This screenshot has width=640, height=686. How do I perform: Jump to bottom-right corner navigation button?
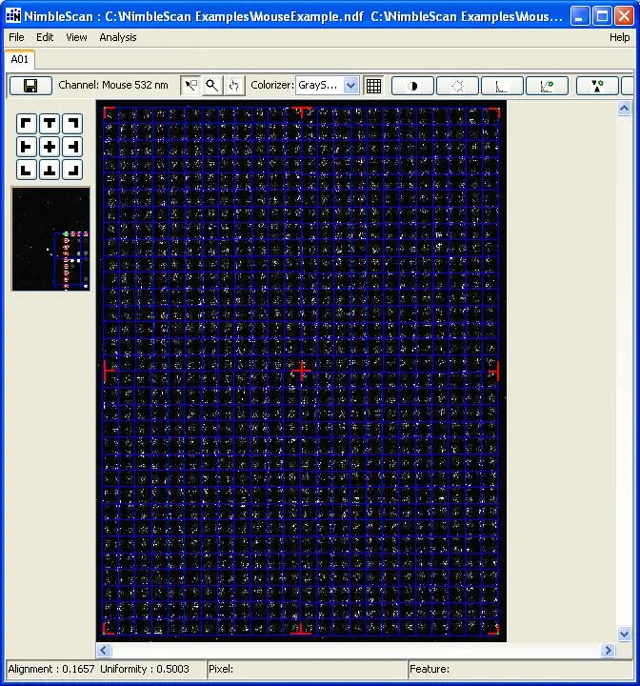tap(72, 170)
